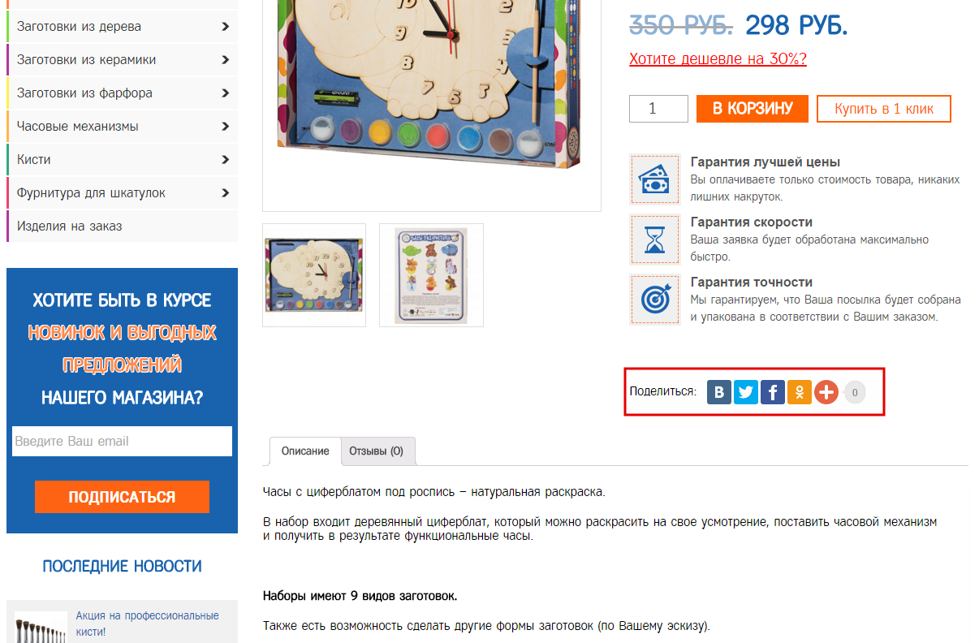The image size is (979, 643).
Task: Share the product on Twitter
Action: [x=745, y=393]
